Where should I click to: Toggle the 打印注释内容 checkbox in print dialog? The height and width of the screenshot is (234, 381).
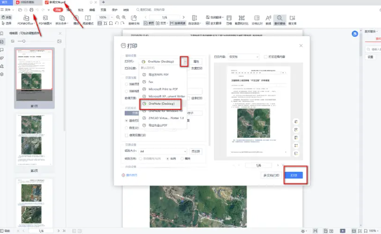click(x=266, y=57)
